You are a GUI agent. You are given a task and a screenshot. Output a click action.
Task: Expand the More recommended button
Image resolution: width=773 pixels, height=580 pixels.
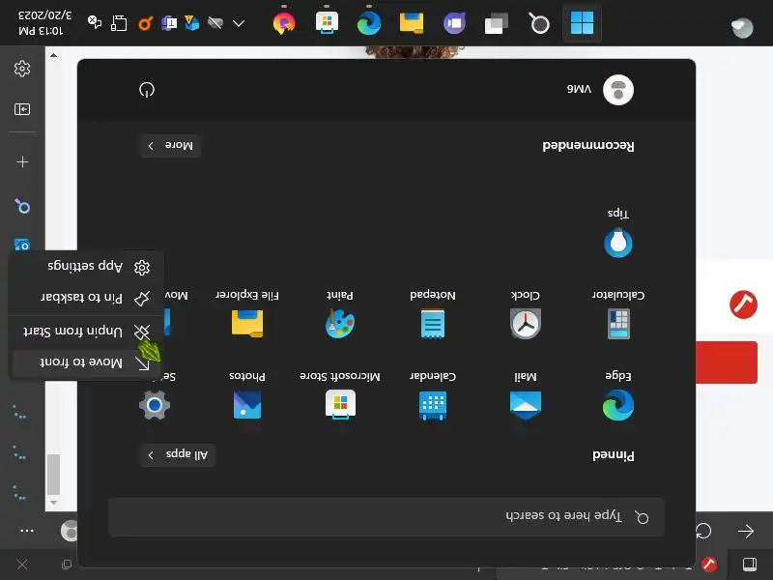click(x=170, y=146)
